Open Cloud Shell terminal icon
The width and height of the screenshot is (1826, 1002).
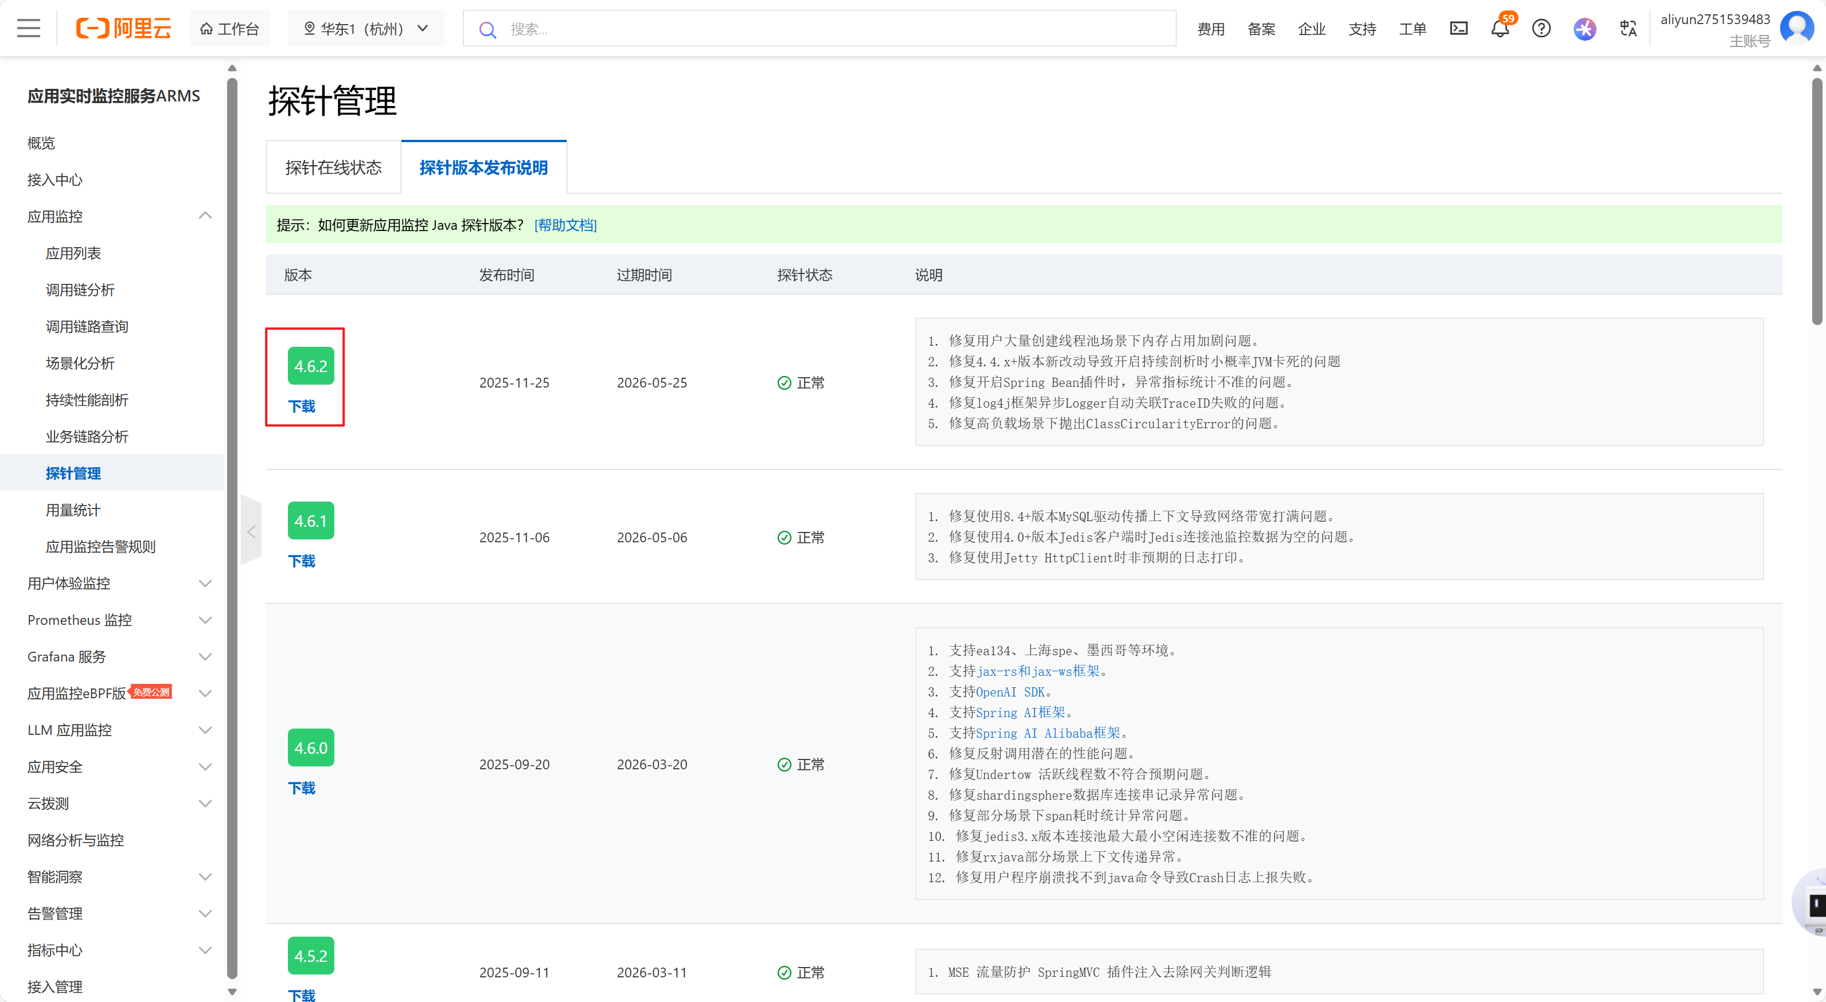(x=1458, y=28)
